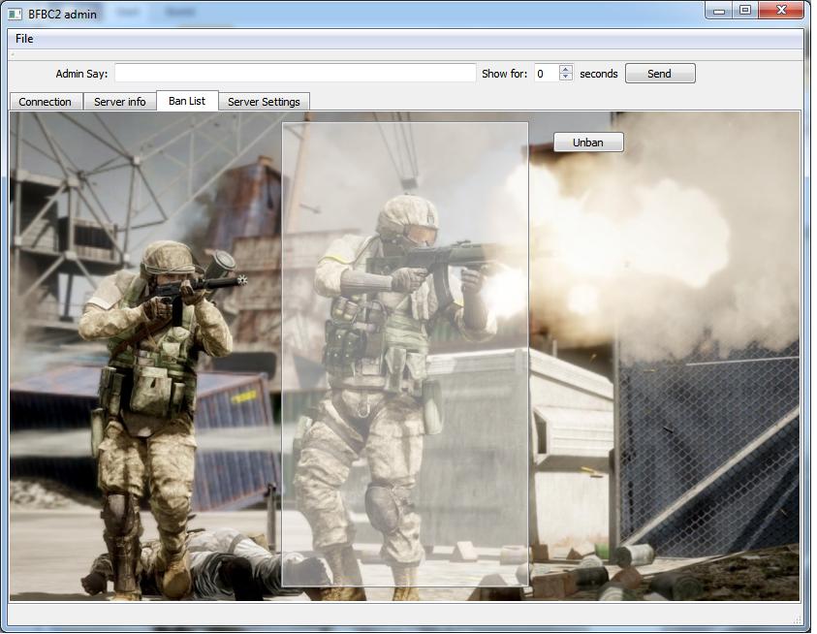Click the Admin Say label

[x=81, y=74]
